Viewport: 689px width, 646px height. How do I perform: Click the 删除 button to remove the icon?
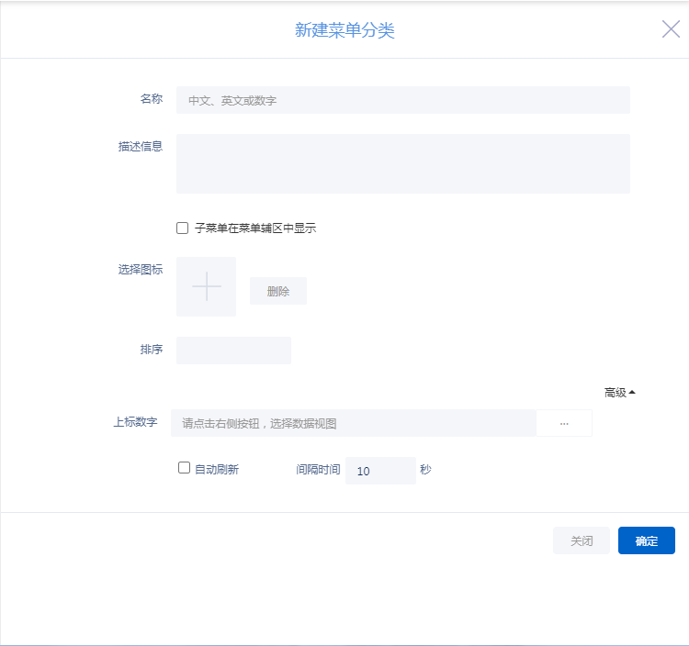tap(278, 291)
